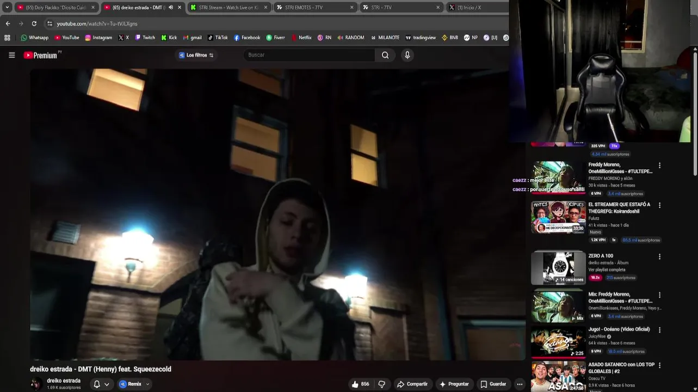
Task: Click Ver playlist completa under ZERO A 100
Action: coord(607,269)
